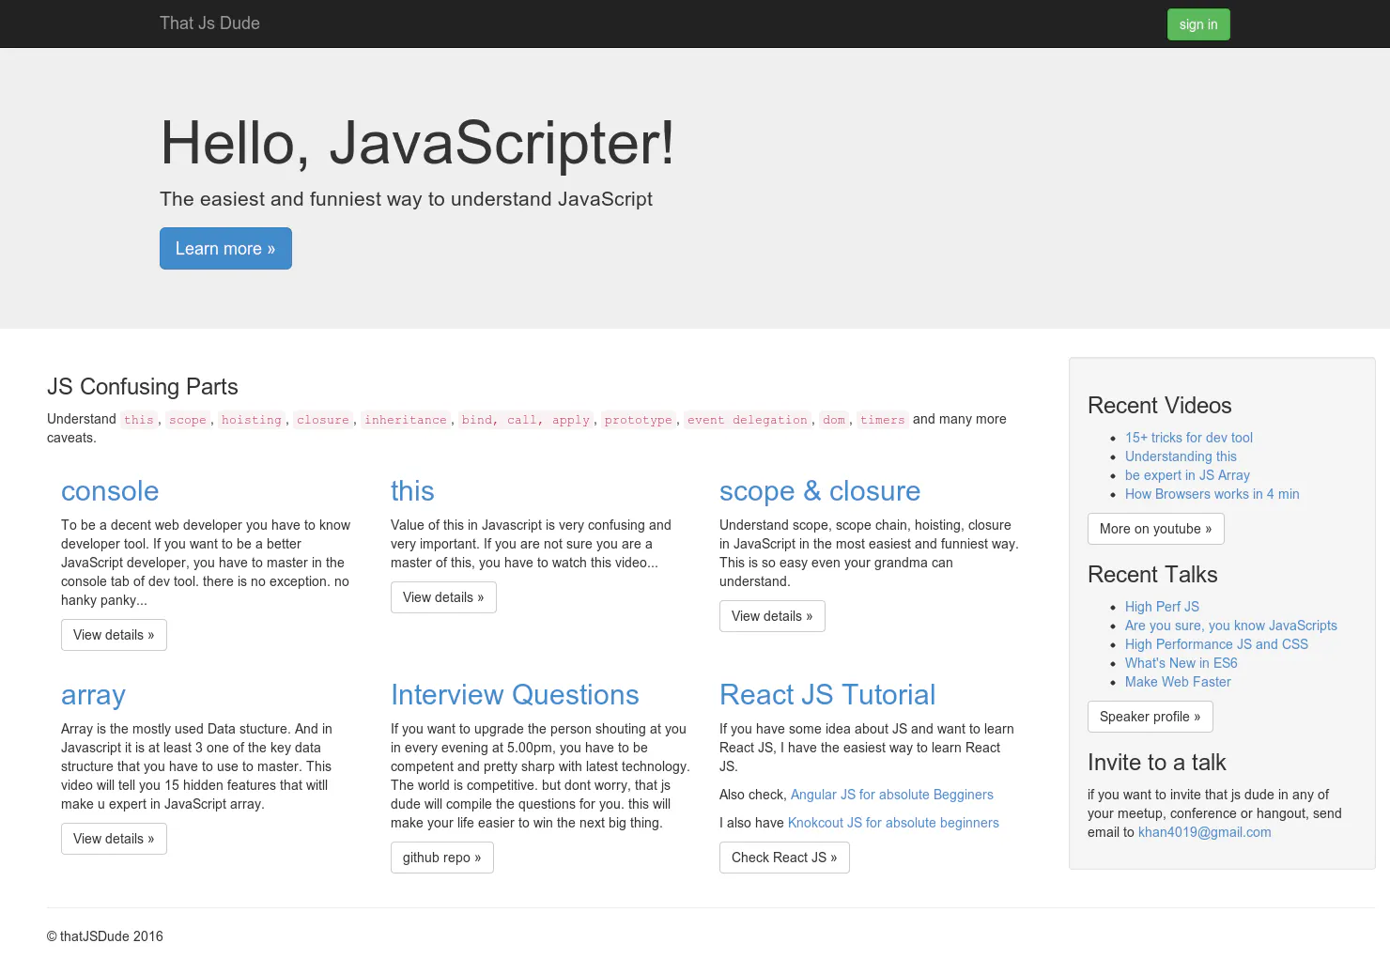View details for the array section

114,839
